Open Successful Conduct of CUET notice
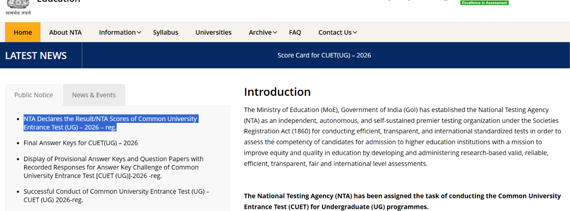The height and width of the screenshot is (211, 570). click(x=116, y=196)
